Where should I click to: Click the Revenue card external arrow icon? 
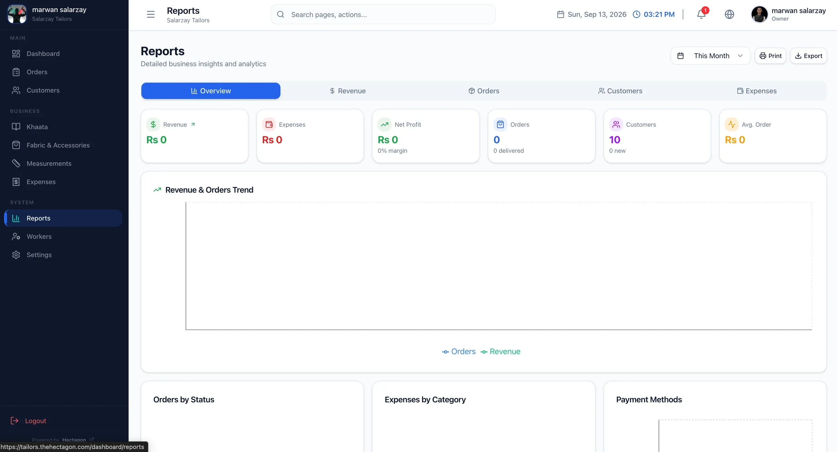193,125
